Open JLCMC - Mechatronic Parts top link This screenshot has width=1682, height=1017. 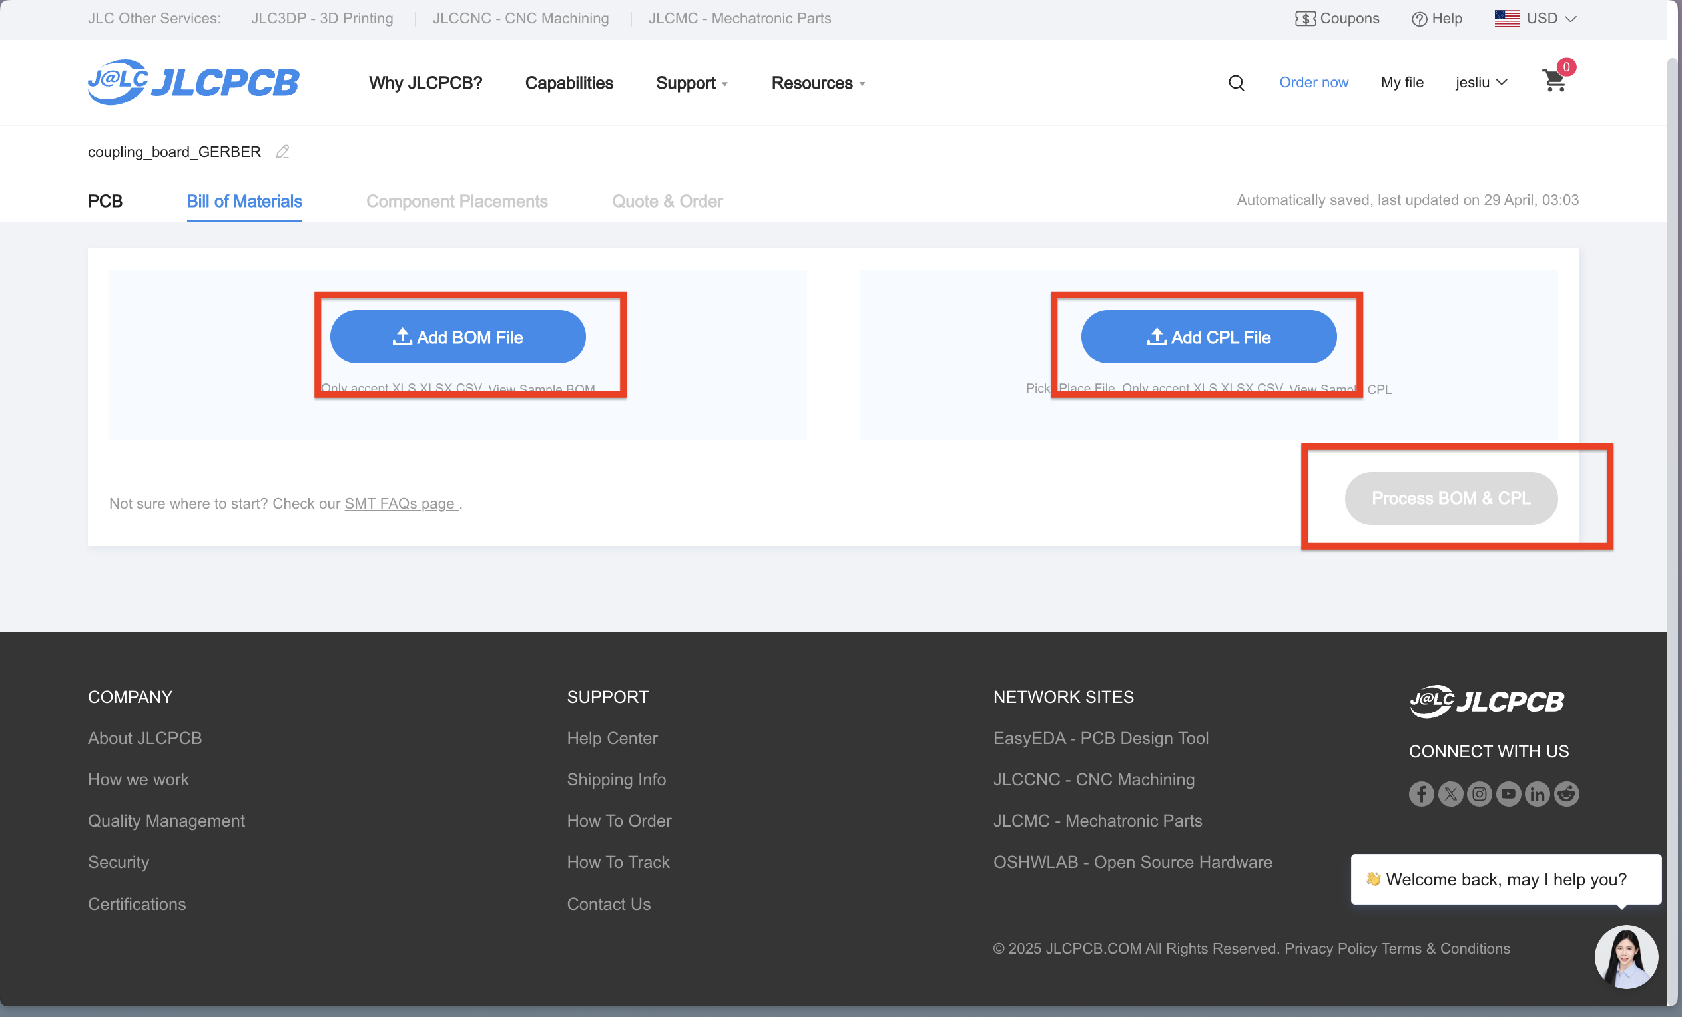[x=739, y=19]
